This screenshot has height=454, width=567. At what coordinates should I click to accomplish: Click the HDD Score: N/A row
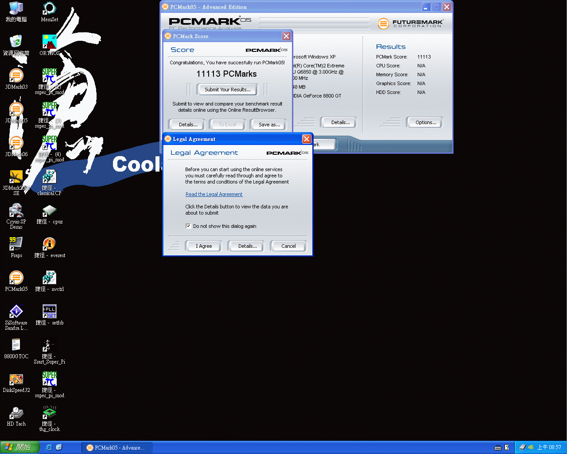click(x=401, y=92)
